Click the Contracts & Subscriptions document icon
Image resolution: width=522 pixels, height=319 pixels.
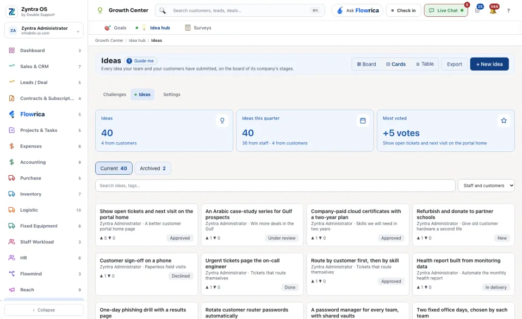(x=11, y=98)
